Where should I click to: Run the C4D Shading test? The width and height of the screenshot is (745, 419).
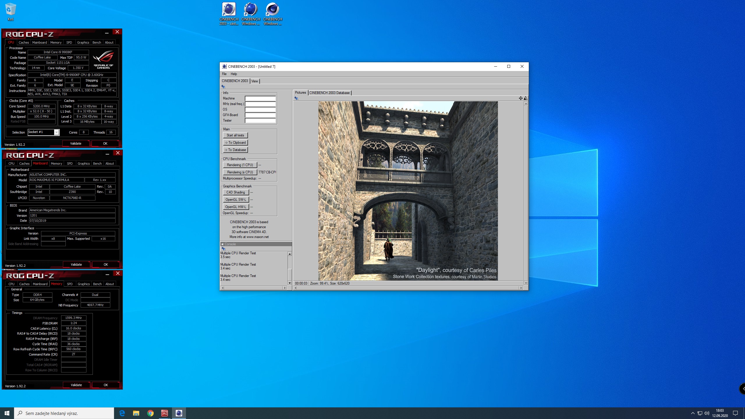[x=236, y=192]
